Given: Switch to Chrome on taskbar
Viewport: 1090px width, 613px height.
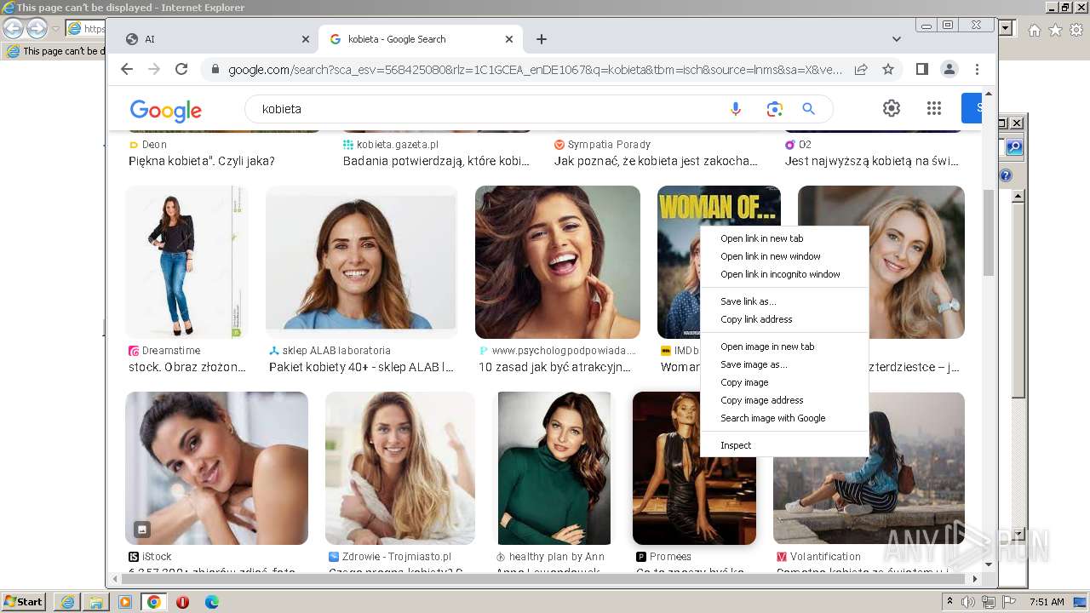Looking at the screenshot, I should tap(154, 602).
